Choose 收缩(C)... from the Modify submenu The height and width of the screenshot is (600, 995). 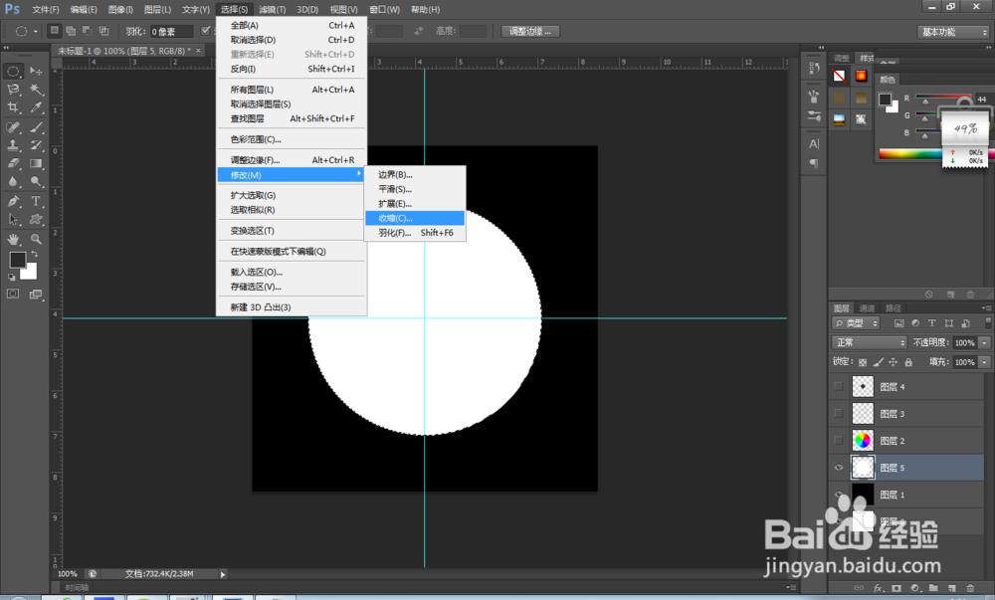pyautogui.click(x=415, y=218)
